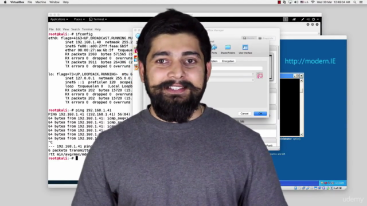Click Kali workspace indicator 1
The height and width of the screenshot is (206, 367).
point(286,19)
